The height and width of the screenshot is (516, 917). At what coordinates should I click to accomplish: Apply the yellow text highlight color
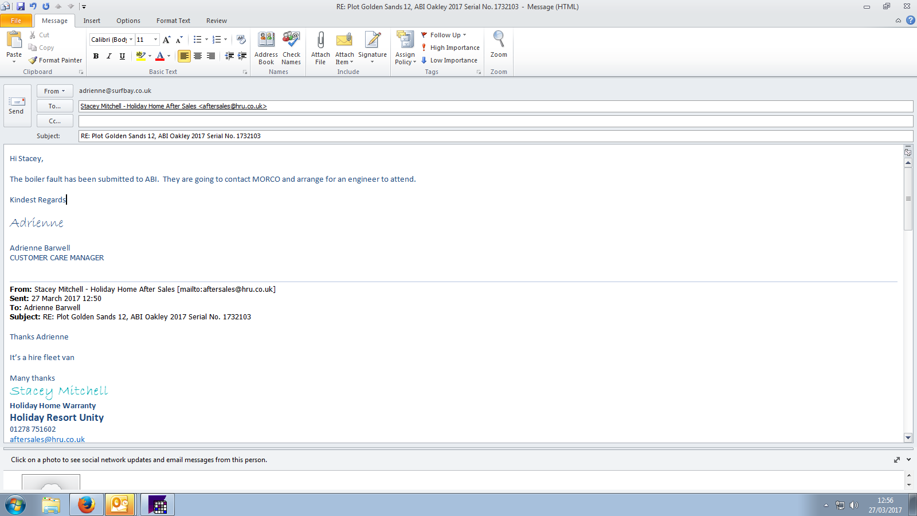point(140,56)
